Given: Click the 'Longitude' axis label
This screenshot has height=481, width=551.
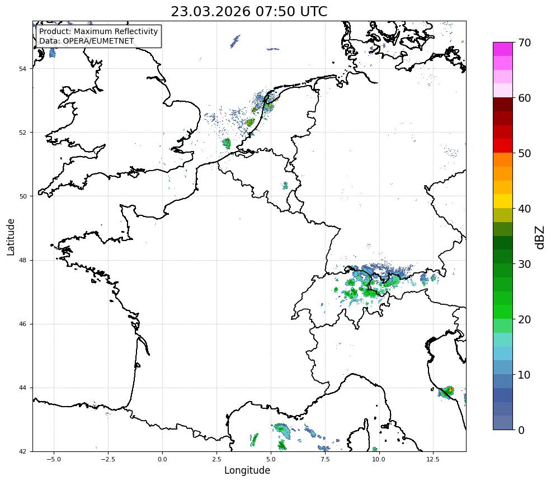Looking at the screenshot, I should [247, 470].
